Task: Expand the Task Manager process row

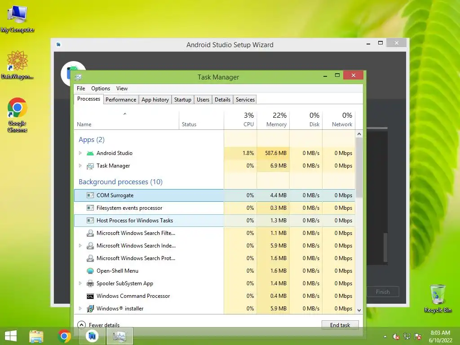Action: point(80,166)
